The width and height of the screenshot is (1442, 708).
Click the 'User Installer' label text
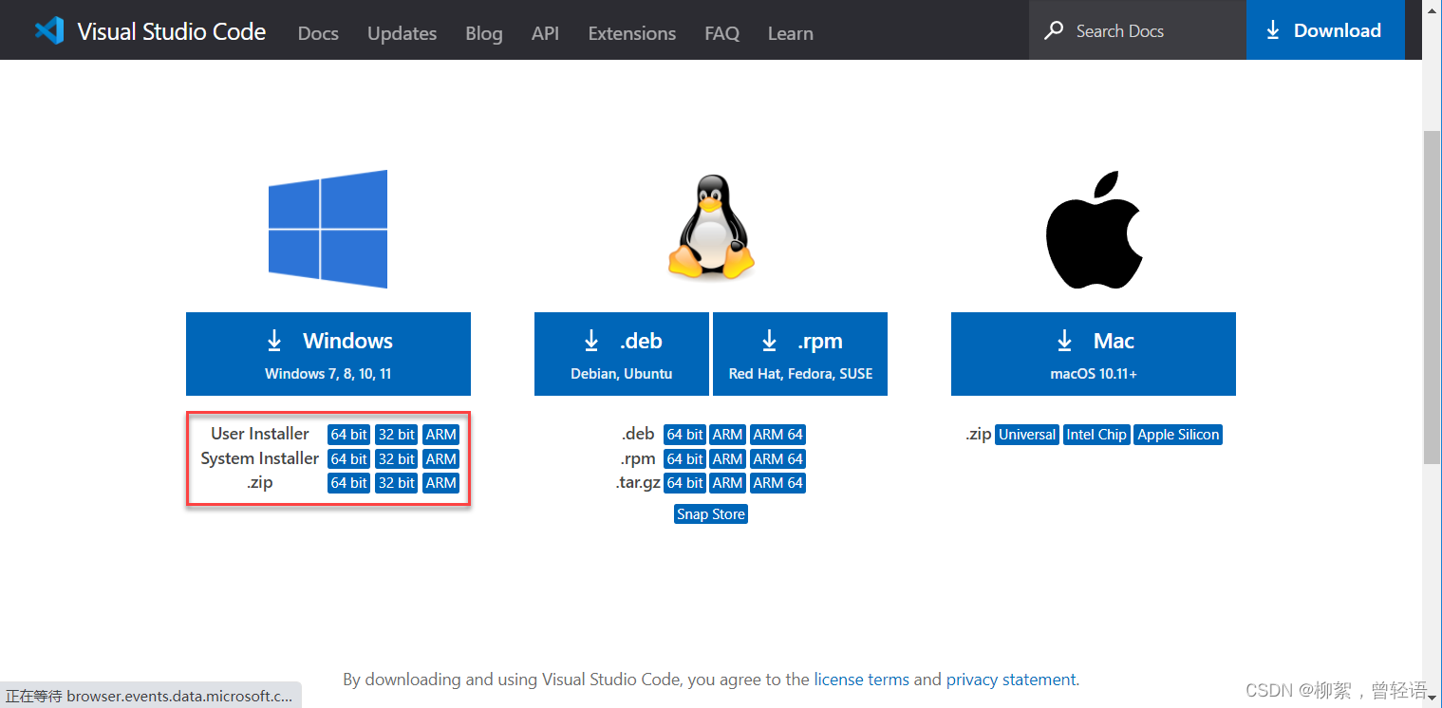tap(260, 434)
